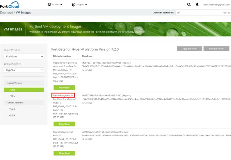Select version 7.0.4

coord(12,109)
